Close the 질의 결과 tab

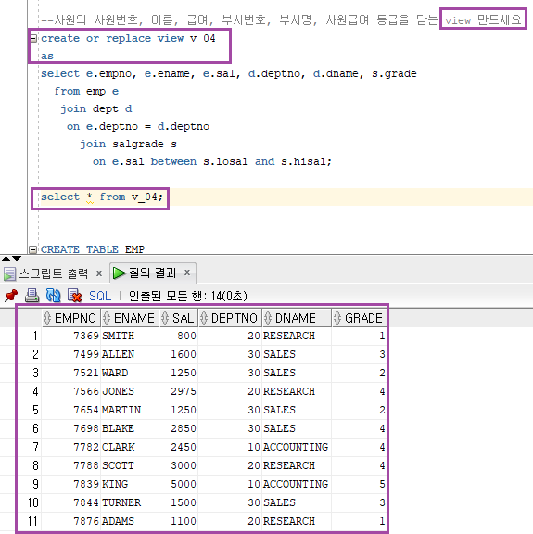tap(187, 273)
